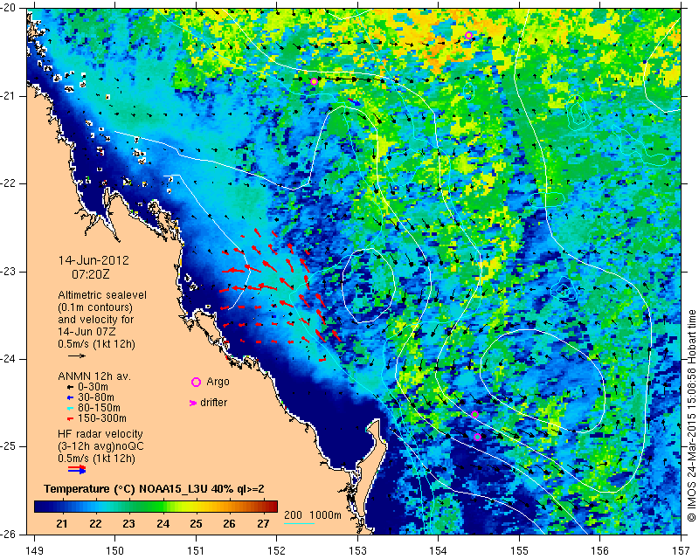Click the Argo float marker near 24.6S 154.4E

(474, 415)
